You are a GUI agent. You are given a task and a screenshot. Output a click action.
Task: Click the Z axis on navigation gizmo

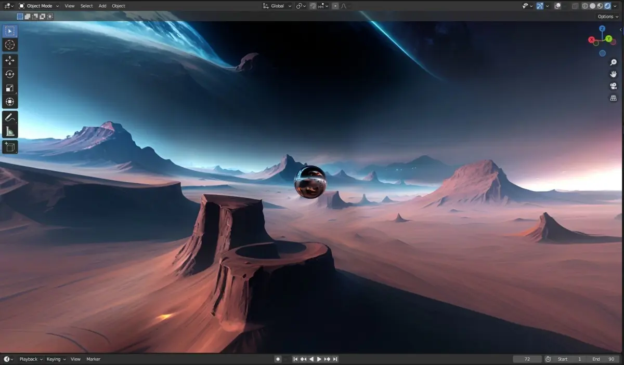pyautogui.click(x=602, y=29)
